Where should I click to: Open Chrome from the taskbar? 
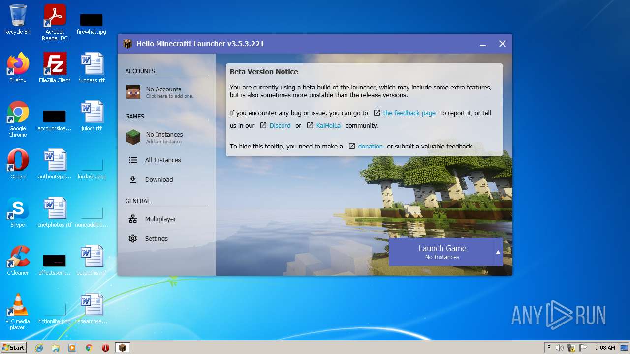tap(89, 348)
